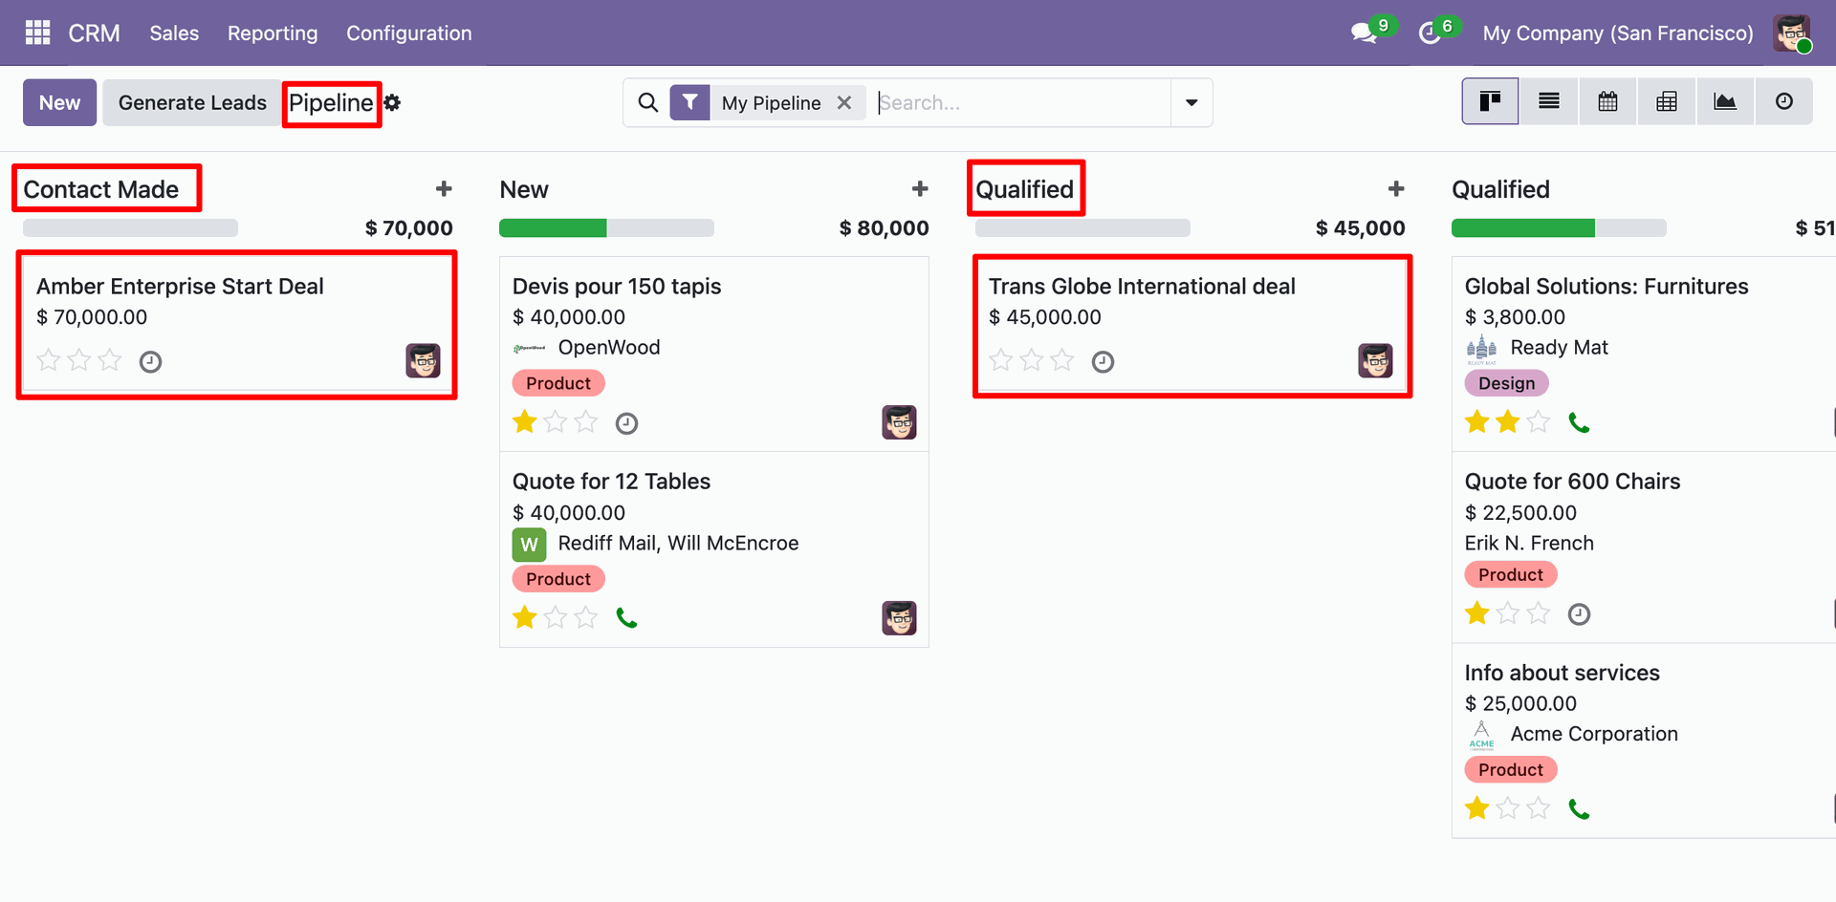Image resolution: width=1836 pixels, height=902 pixels.
Task: Click salesperson avatar on Trans Globe card
Action: 1375,360
